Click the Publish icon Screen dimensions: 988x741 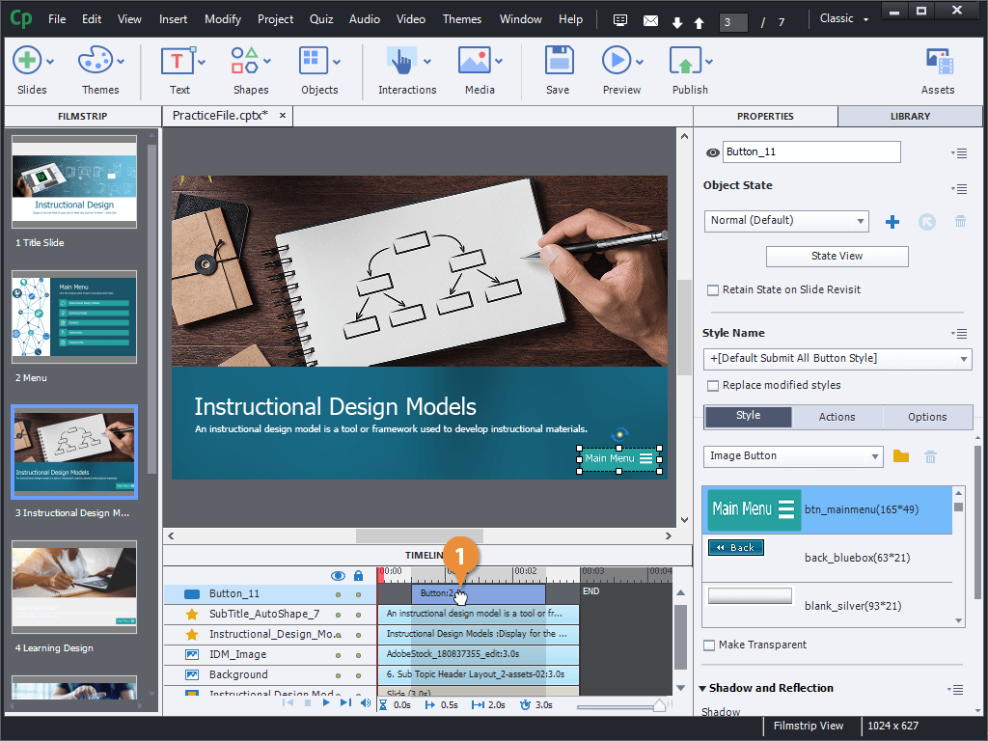pos(685,62)
